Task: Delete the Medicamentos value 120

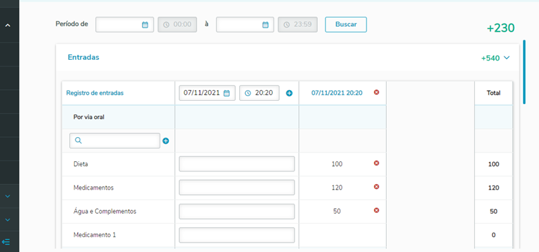Action: (x=377, y=187)
